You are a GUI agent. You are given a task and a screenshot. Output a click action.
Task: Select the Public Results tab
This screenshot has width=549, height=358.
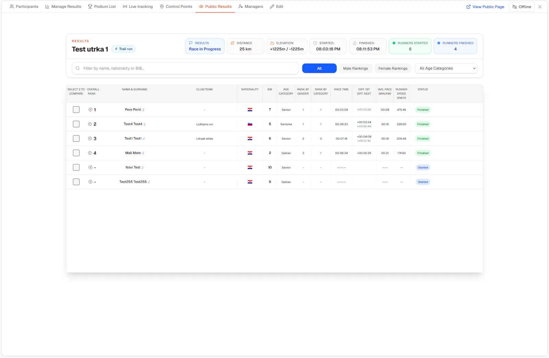point(215,7)
